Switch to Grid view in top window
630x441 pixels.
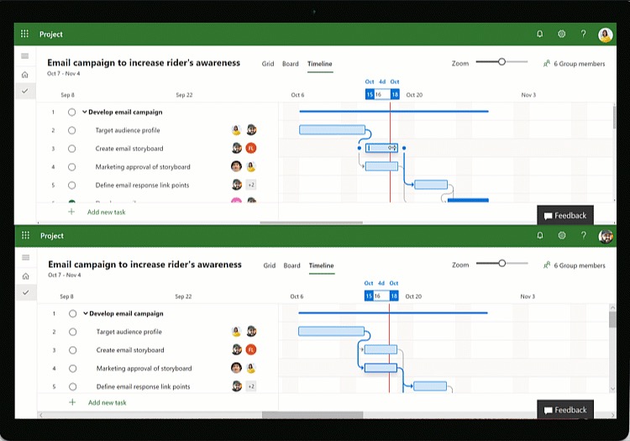click(268, 64)
